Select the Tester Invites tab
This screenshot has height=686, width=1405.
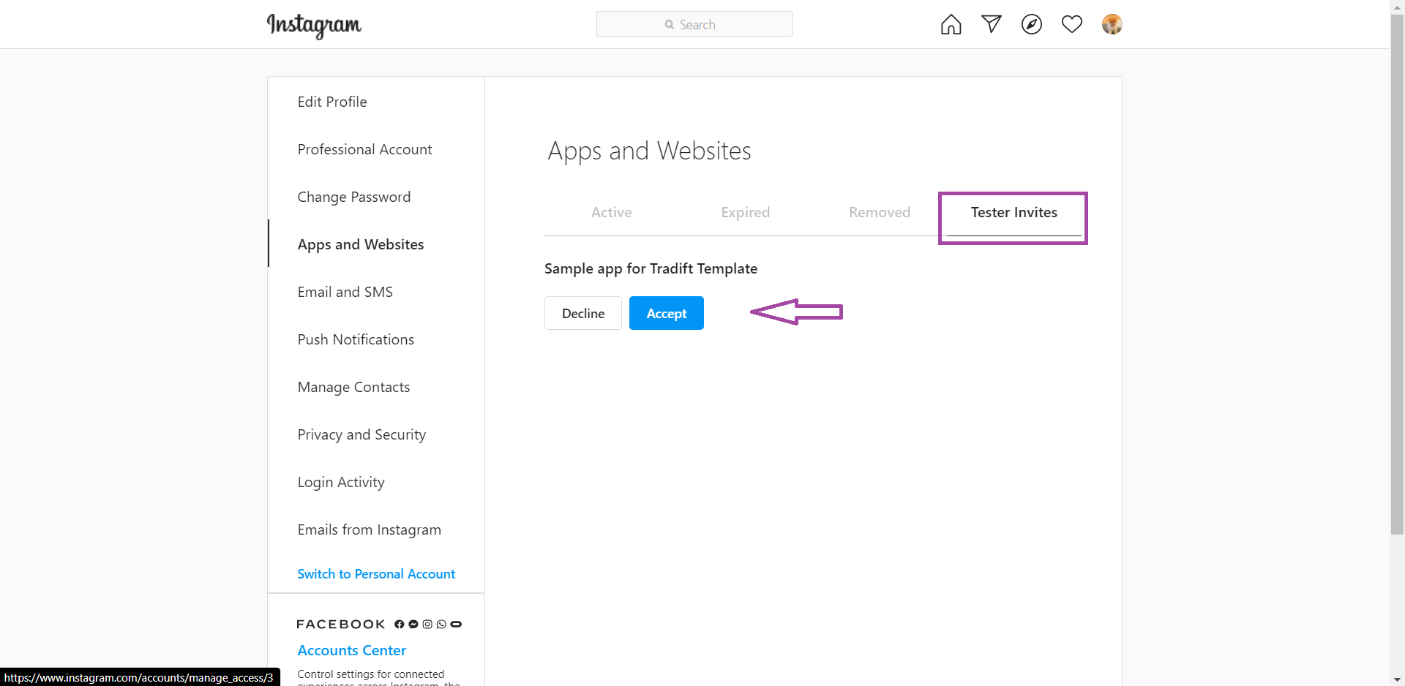click(x=1014, y=212)
